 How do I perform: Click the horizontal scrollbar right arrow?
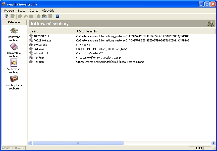coord(213,143)
